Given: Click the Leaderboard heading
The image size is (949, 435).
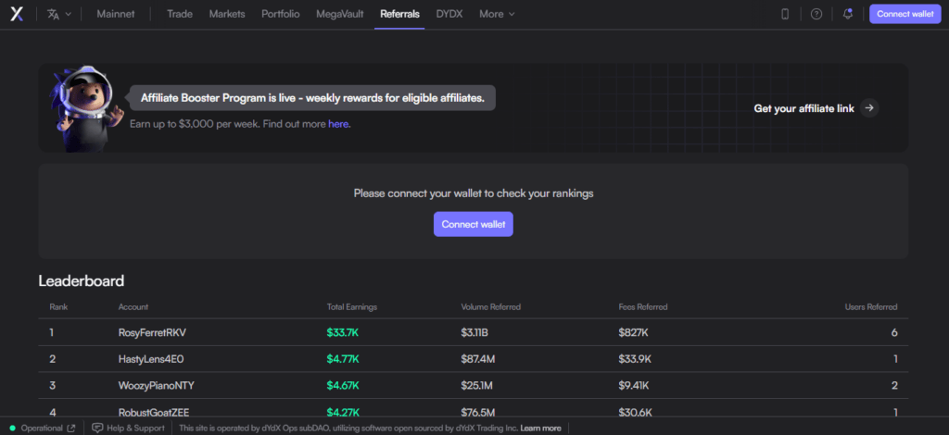Looking at the screenshot, I should click(x=82, y=281).
